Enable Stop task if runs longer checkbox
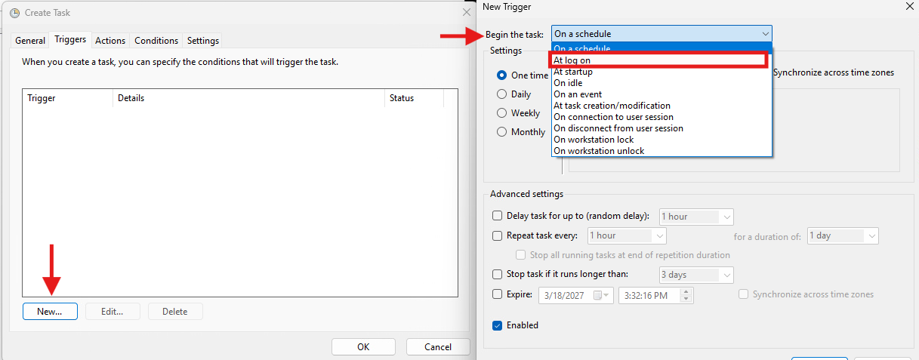919x360 pixels. click(497, 274)
